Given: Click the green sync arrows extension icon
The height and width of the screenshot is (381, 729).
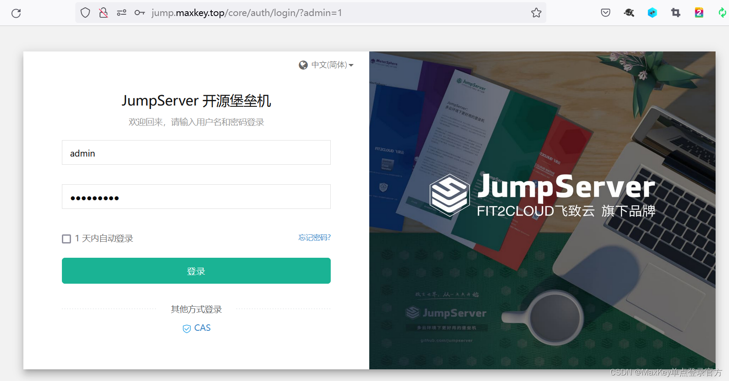Looking at the screenshot, I should tap(723, 13).
